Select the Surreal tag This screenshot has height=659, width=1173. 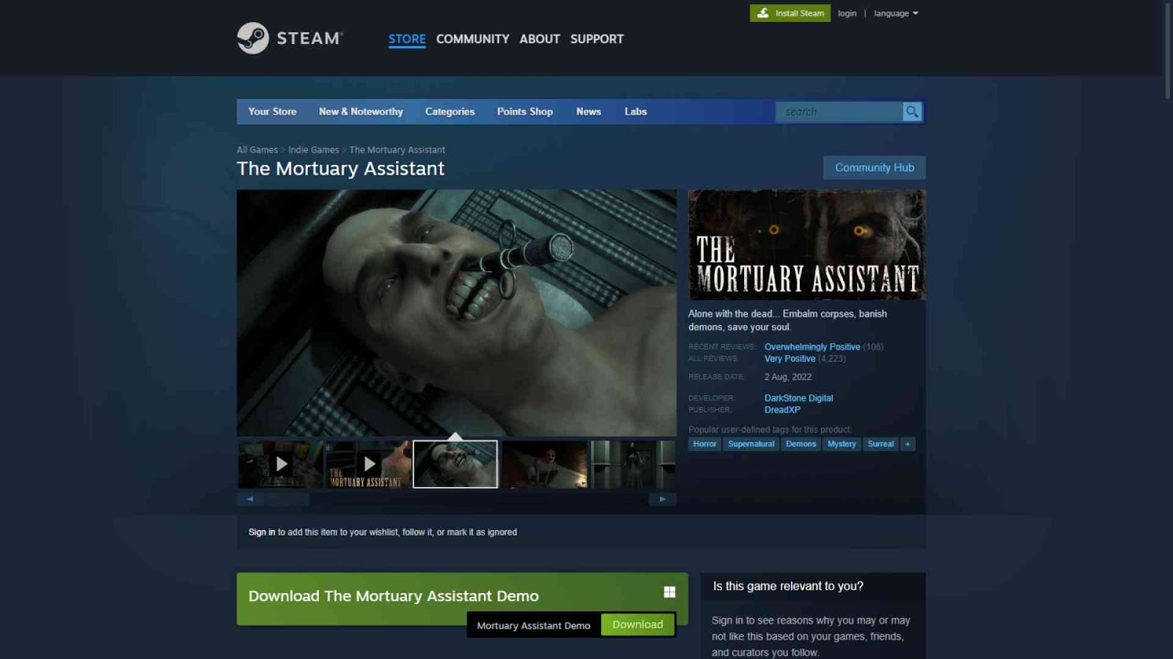[880, 444]
